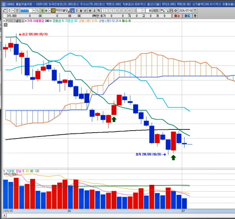Click the 단순 5 volume average label

(20, 171)
